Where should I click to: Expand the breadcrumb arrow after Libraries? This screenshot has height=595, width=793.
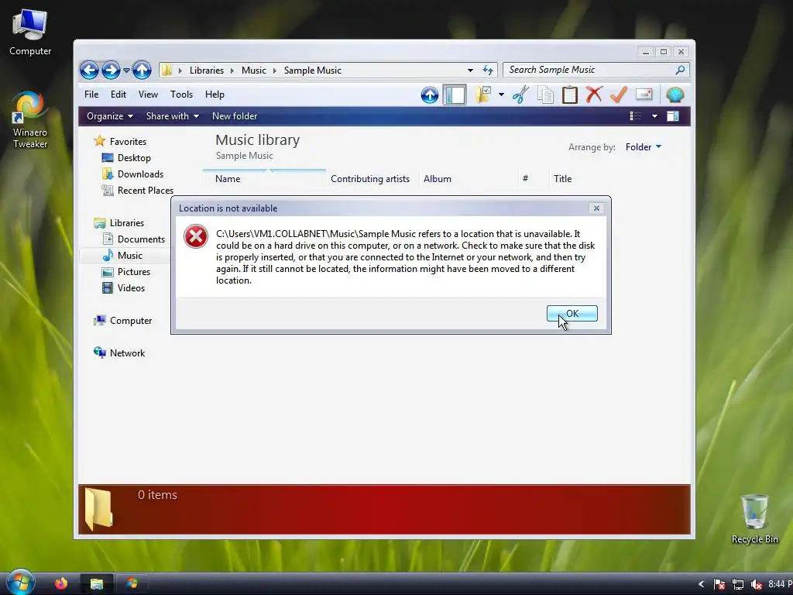click(232, 71)
